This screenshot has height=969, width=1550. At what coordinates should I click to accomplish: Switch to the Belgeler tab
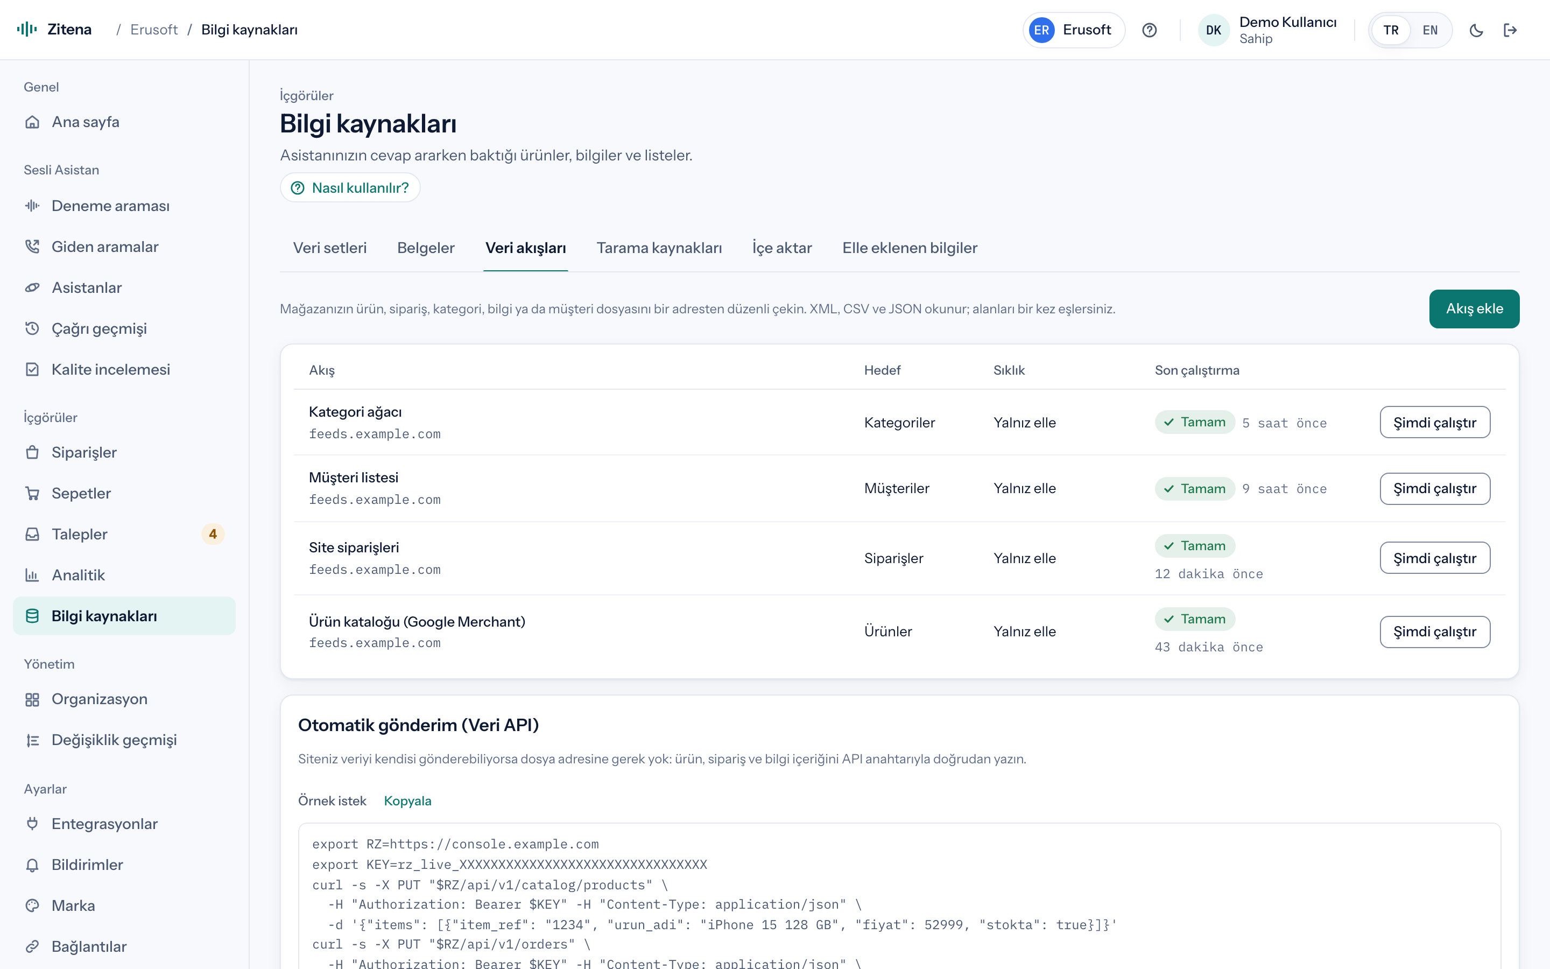tap(425, 248)
